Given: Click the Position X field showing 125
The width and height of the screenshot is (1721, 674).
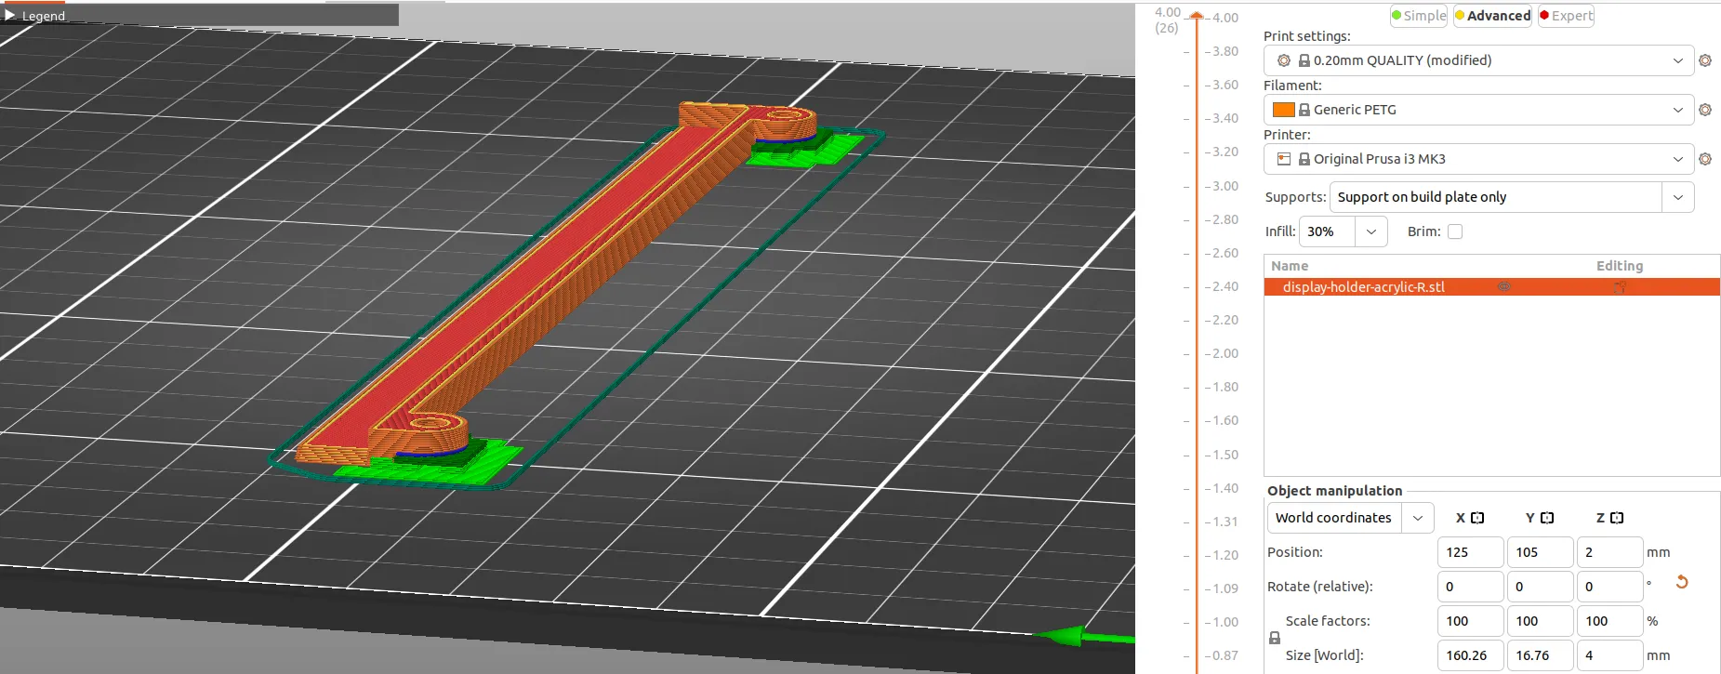Looking at the screenshot, I should tap(1470, 552).
